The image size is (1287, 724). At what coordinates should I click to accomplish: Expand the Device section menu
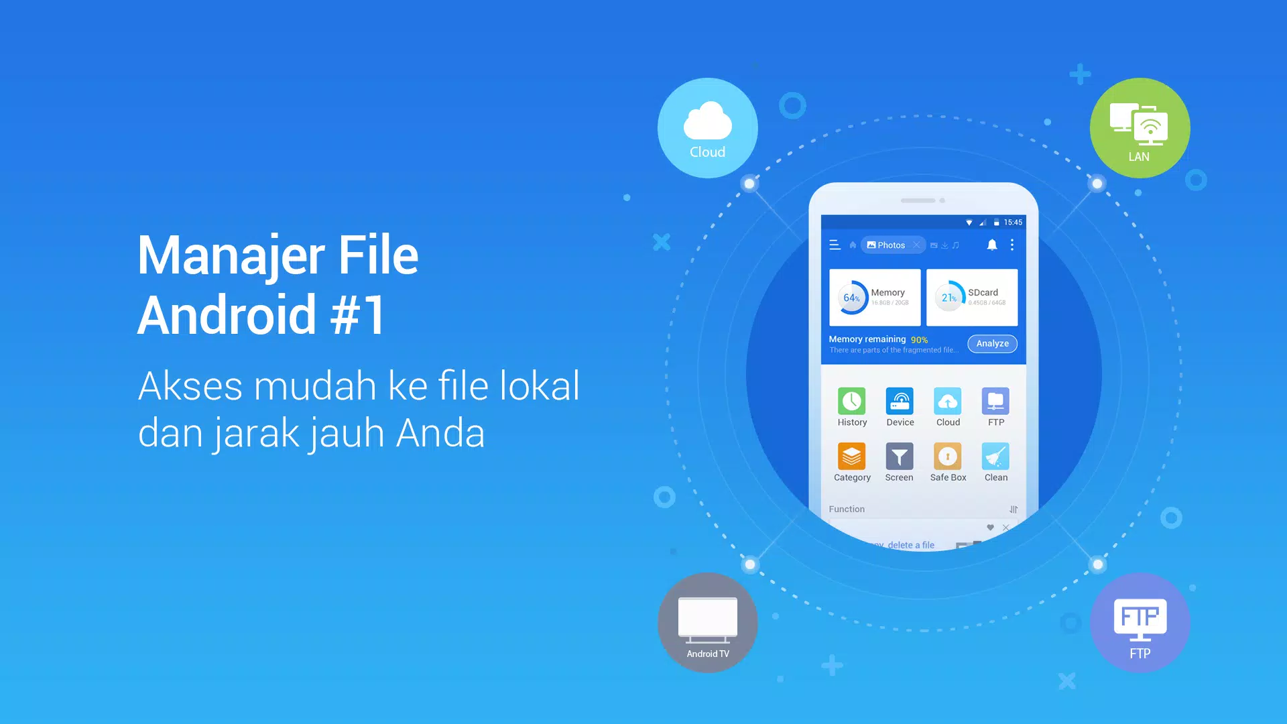[x=899, y=408]
